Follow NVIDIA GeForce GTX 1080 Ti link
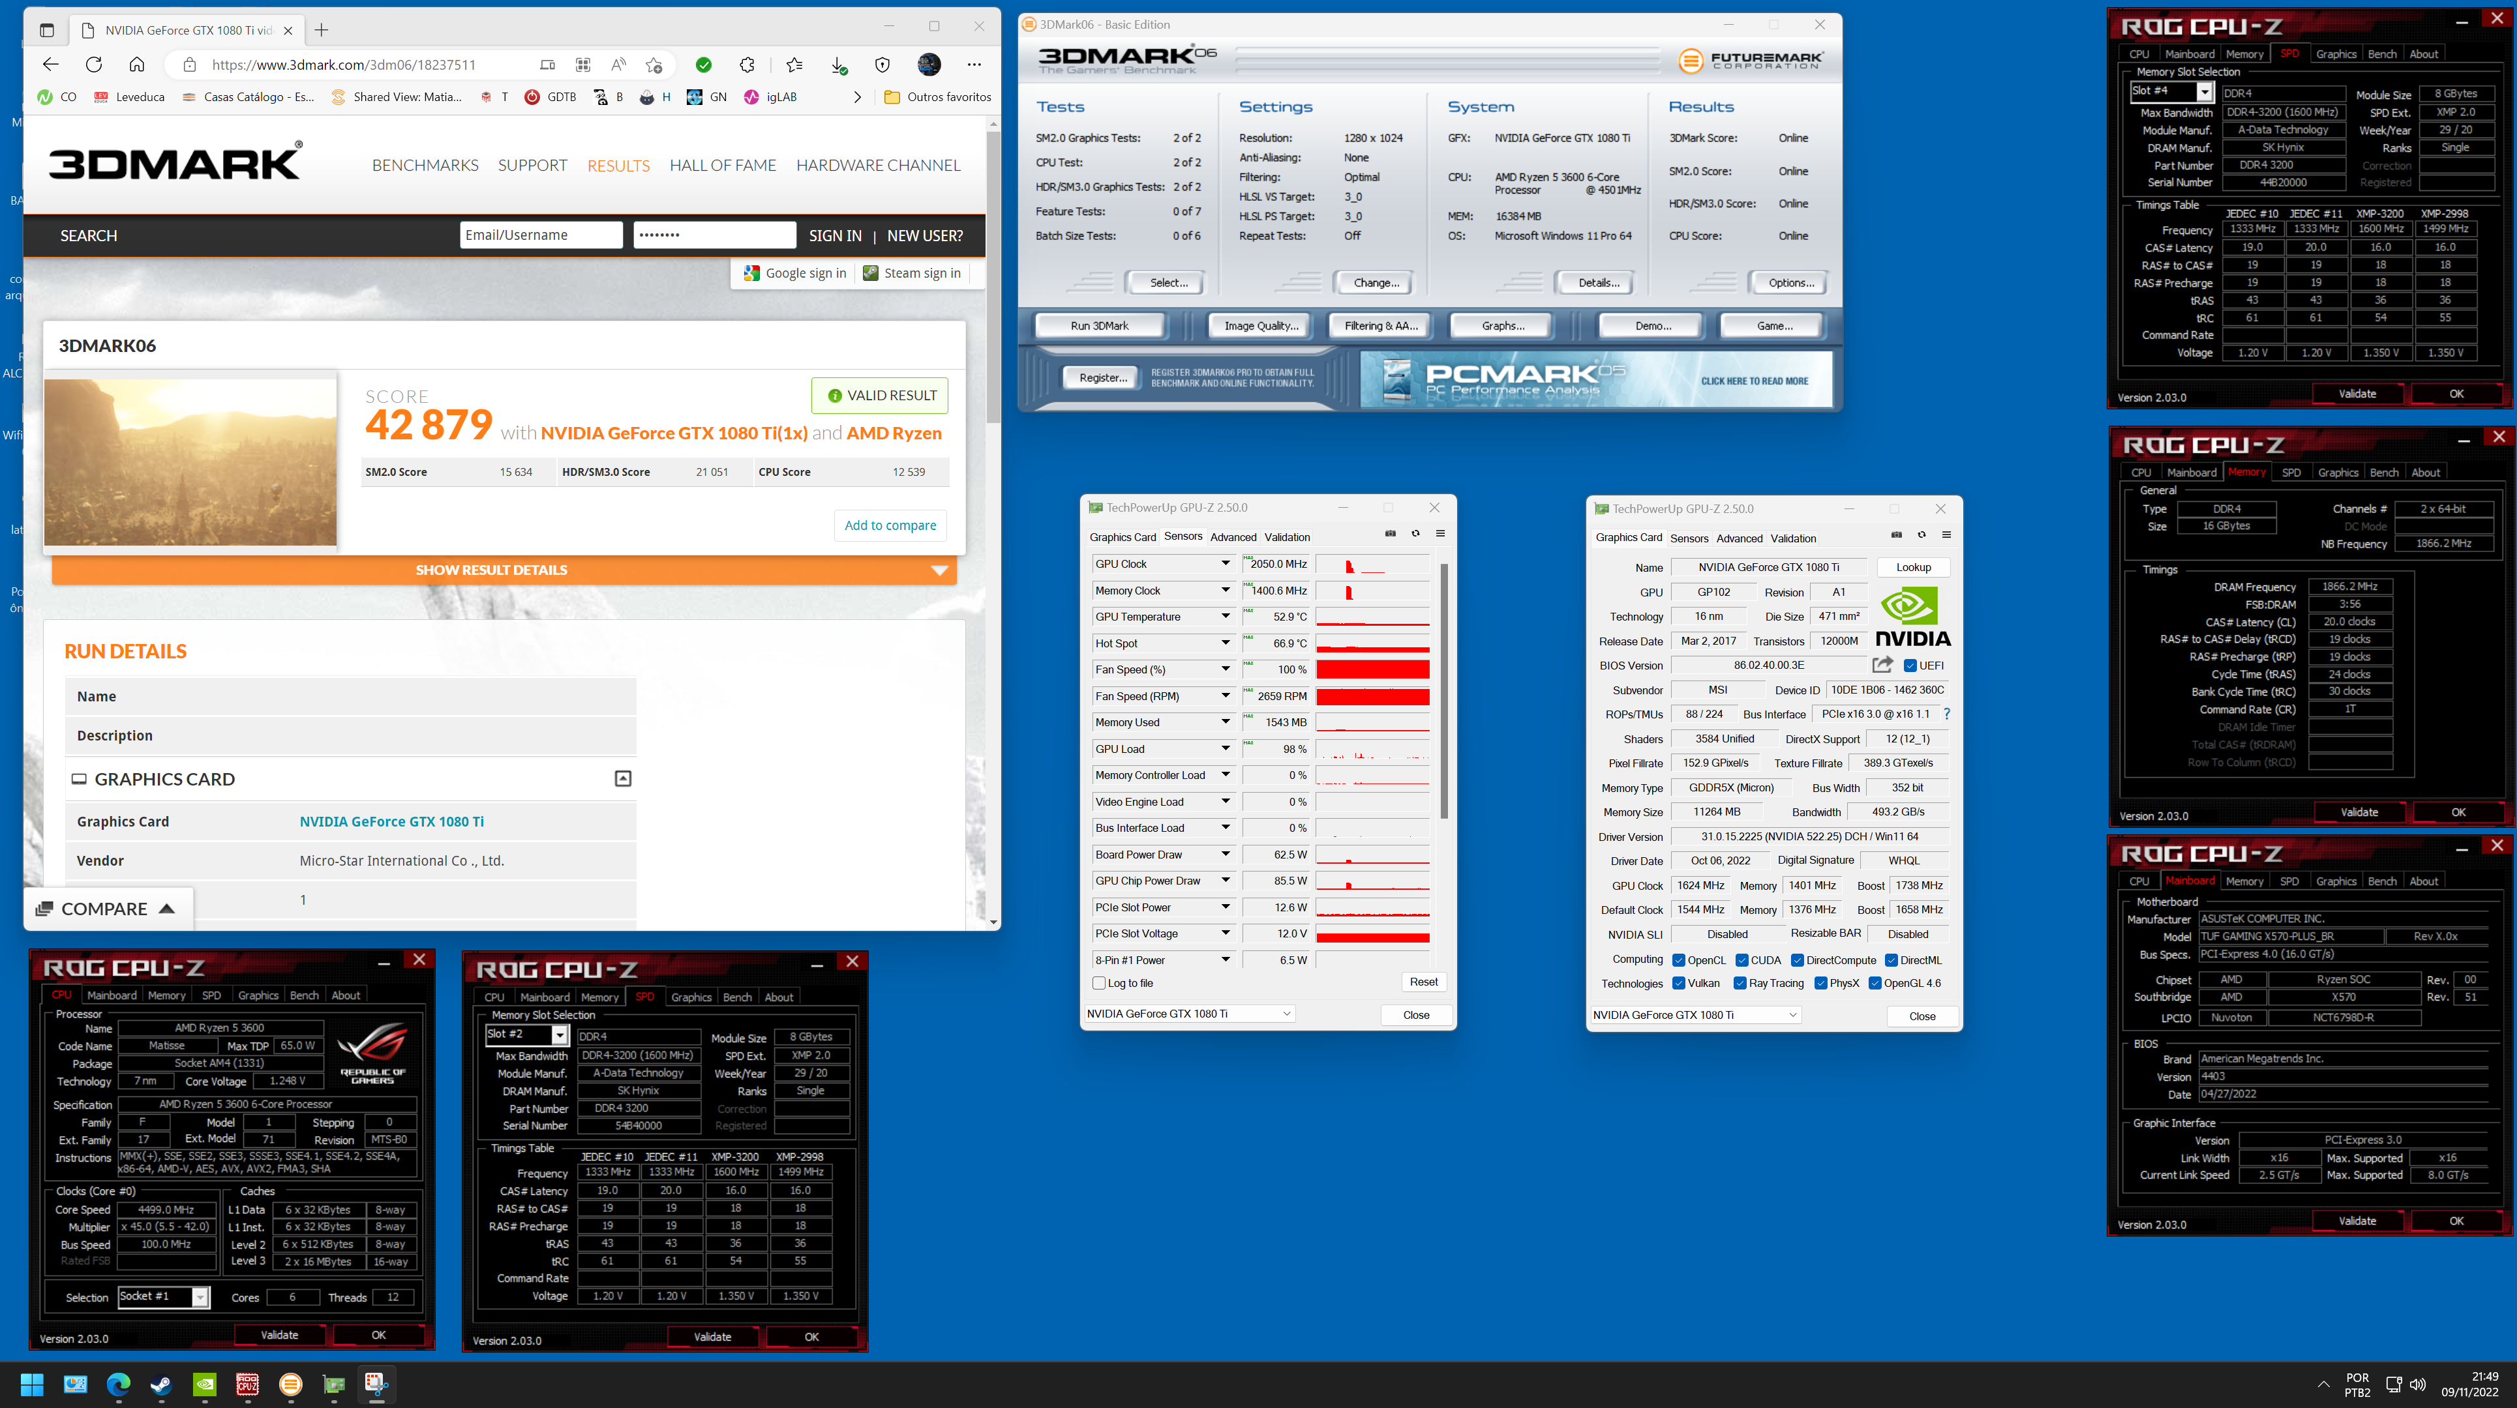Viewport: 2517px width, 1408px height. coord(392,821)
